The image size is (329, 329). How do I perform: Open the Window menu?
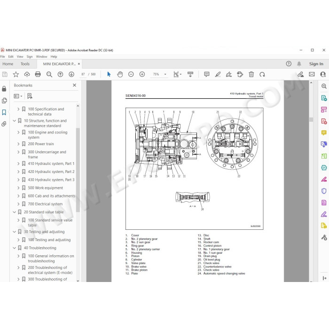41,57
